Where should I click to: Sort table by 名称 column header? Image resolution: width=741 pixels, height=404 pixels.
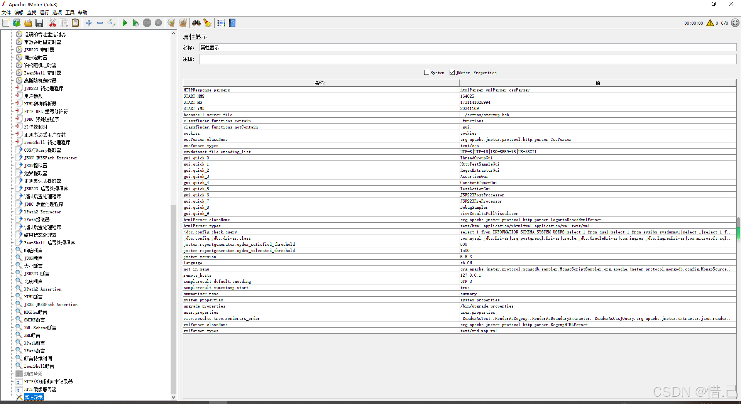[321, 83]
